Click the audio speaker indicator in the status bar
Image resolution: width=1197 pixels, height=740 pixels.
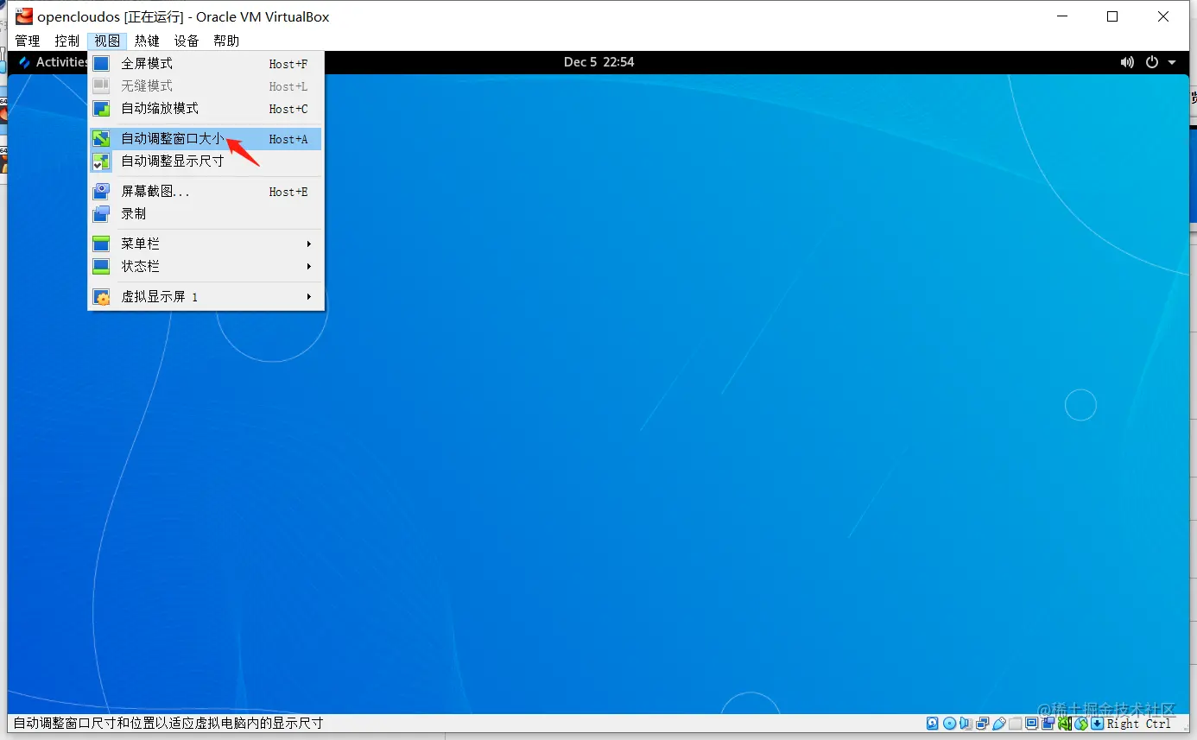click(x=966, y=724)
